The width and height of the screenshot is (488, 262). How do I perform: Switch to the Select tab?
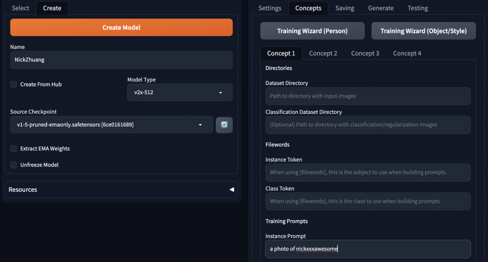20,8
